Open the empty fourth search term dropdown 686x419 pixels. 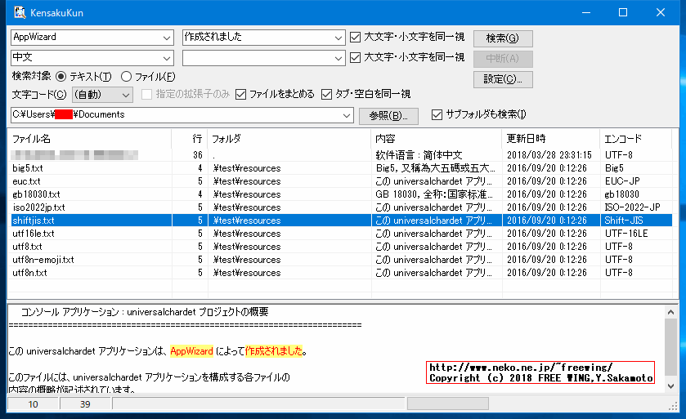pos(339,58)
